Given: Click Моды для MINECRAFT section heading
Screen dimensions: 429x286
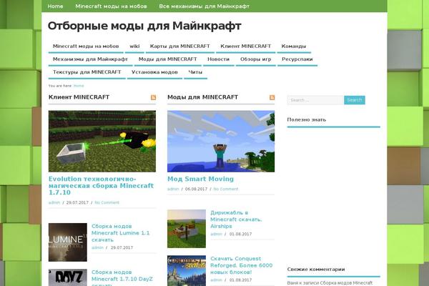Looking at the screenshot, I should (202, 97).
